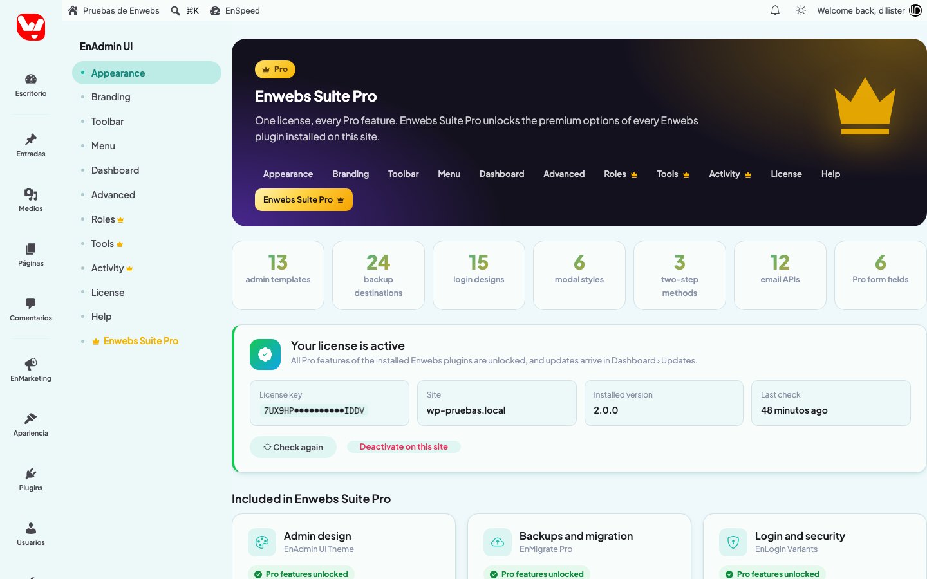Click the Pro badge in banner
Image resolution: width=927 pixels, height=579 pixels.
(x=275, y=69)
